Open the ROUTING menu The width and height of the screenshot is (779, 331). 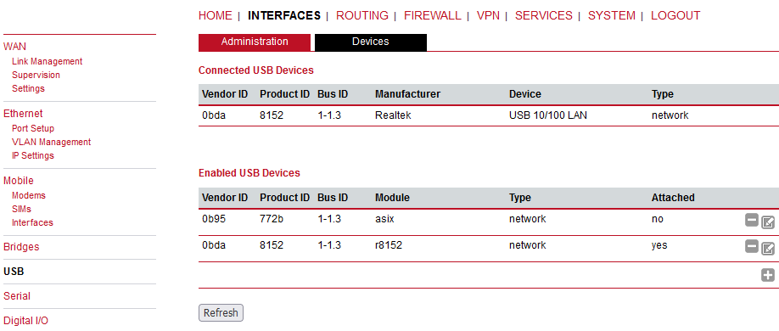point(362,15)
